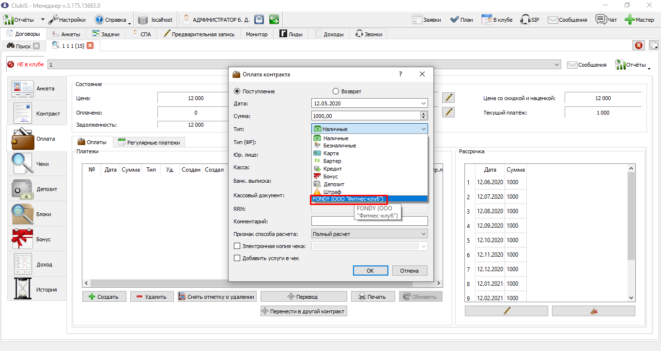This screenshot has width=661, height=351.
Task: Open the План toolbar item
Action: click(461, 20)
